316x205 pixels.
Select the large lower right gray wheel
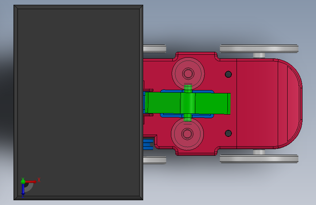(259, 159)
